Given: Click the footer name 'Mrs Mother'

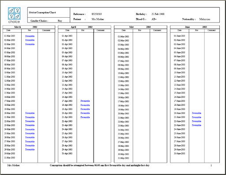Looking at the screenshot, I should point(13,165).
